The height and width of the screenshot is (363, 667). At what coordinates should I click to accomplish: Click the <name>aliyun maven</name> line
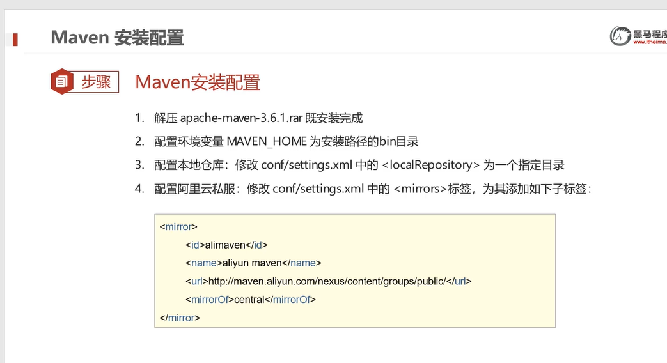(x=253, y=263)
